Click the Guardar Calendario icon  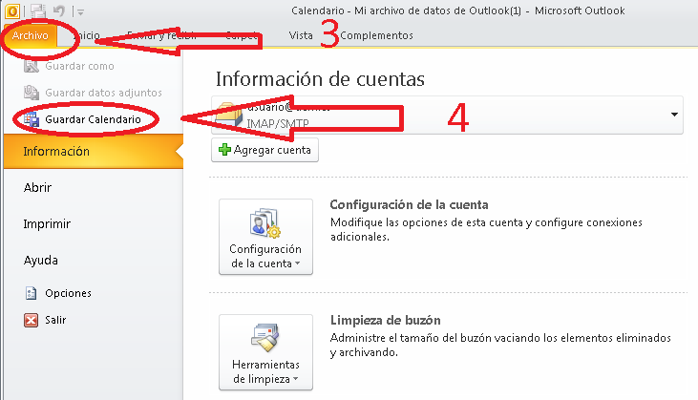pyautogui.click(x=32, y=119)
